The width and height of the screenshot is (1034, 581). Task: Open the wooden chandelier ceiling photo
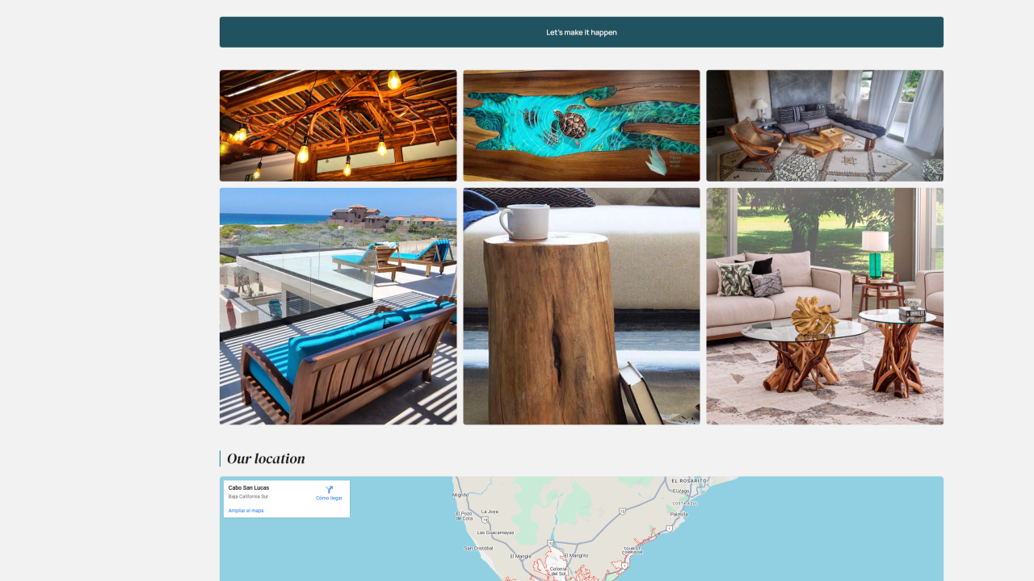tap(338, 126)
